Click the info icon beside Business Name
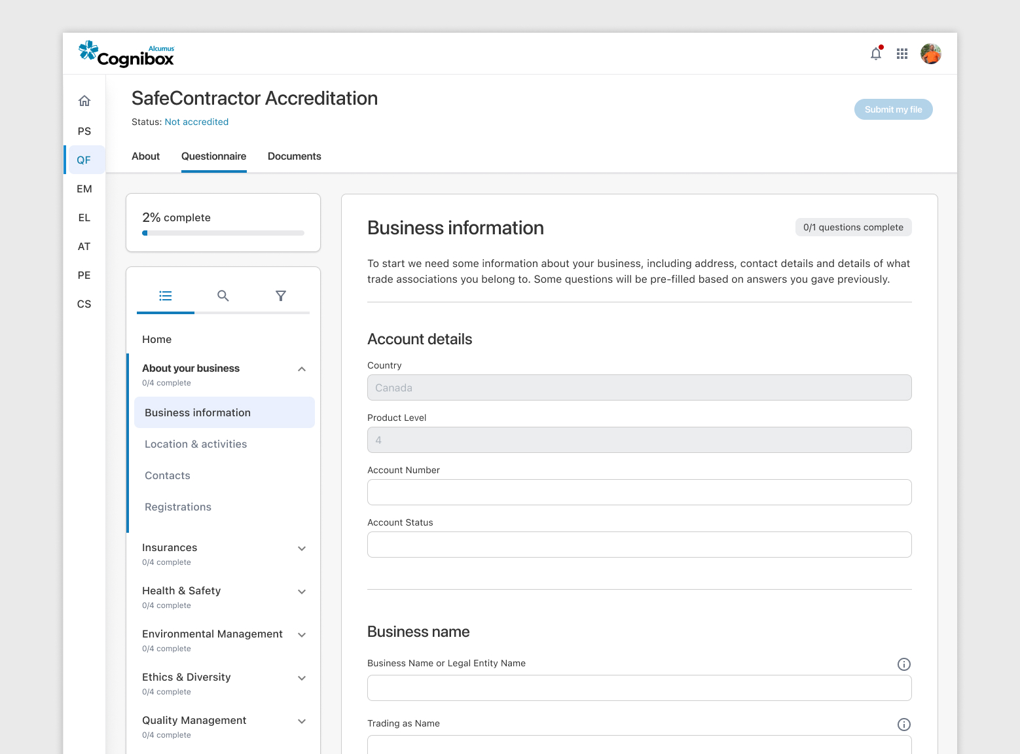1020x754 pixels. (x=904, y=664)
